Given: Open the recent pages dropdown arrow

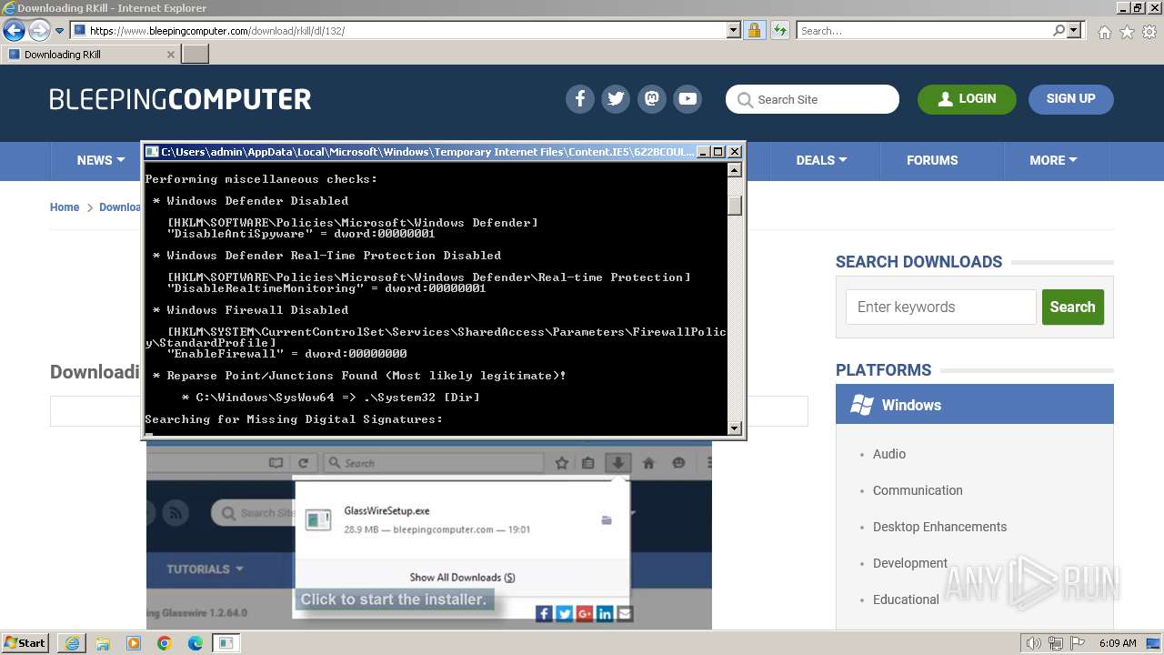Looking at the screenshot, I should click(59, 31).
